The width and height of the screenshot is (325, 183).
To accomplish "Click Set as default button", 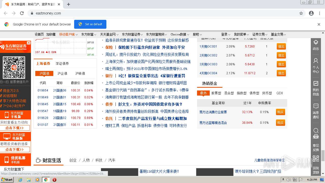I will tap(90, 24).
